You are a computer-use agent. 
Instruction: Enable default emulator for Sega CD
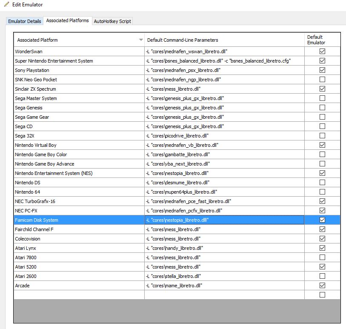point(323,126)
